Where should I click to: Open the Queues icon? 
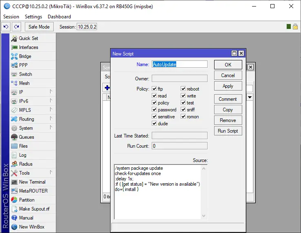(x=14, y=137)
